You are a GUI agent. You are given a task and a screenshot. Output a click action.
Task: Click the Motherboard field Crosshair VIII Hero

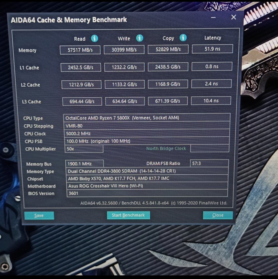(x=147, y=186)
